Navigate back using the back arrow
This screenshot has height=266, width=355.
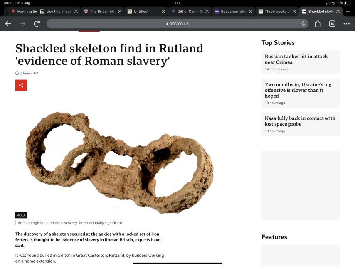(8, 24)
